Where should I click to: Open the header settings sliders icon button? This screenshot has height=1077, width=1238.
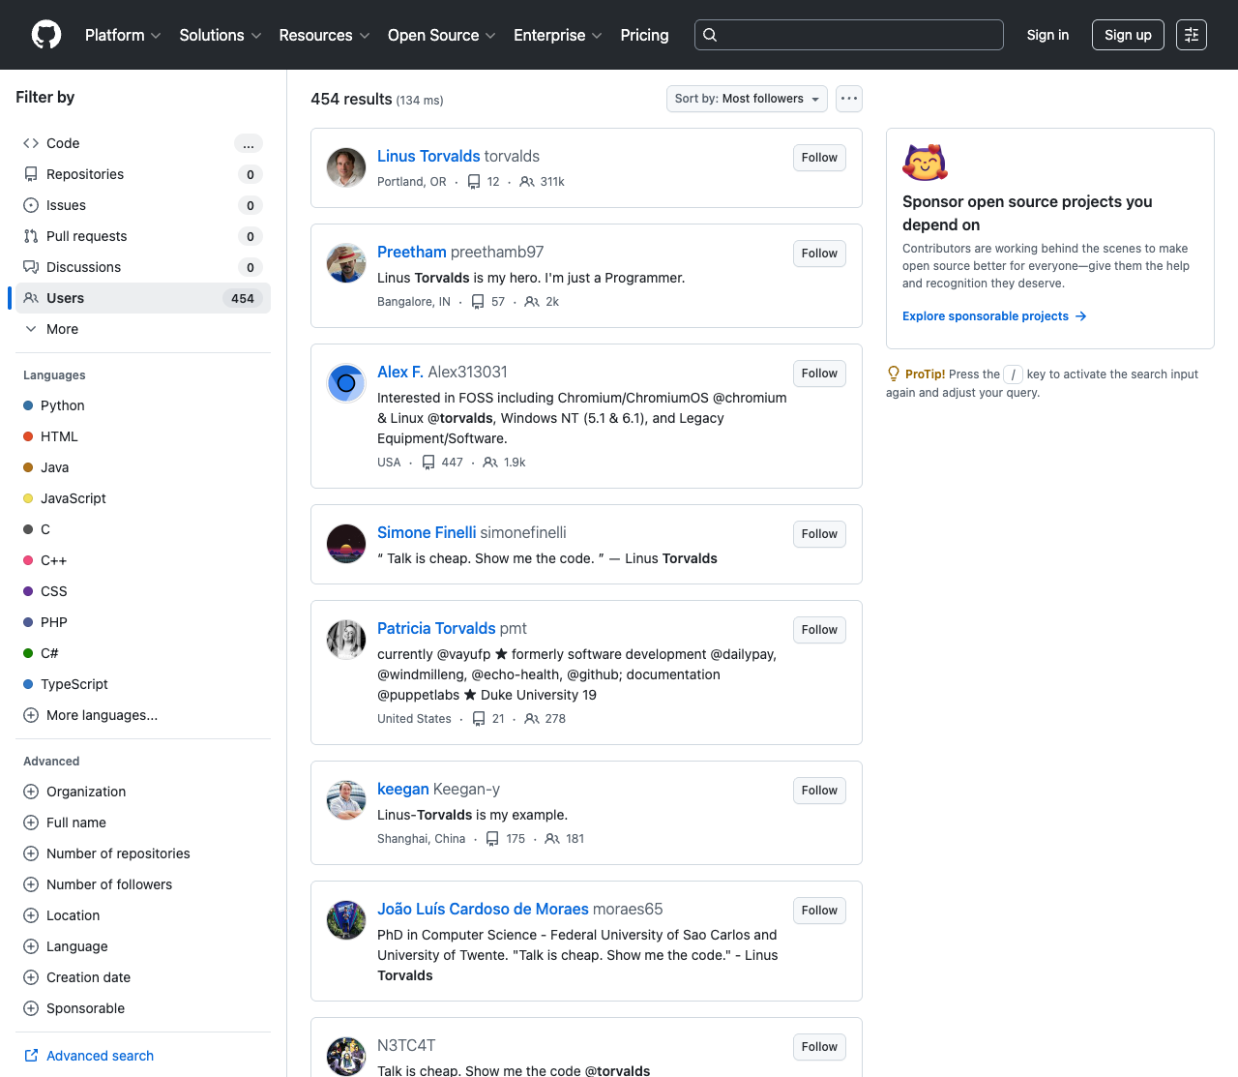(1192, 35)
